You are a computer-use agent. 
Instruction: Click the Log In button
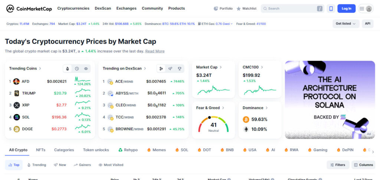tap(346, 9)
